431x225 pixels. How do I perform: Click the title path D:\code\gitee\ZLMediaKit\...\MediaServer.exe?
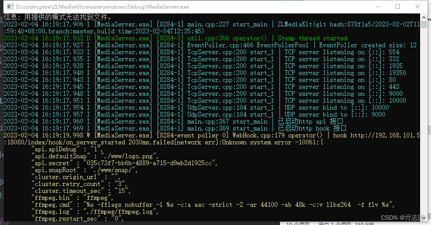pos(102,7)
